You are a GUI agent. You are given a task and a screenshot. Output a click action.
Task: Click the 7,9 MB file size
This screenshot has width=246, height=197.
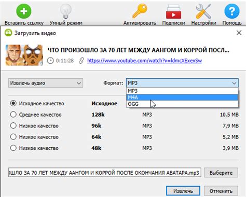coord(230,126)
